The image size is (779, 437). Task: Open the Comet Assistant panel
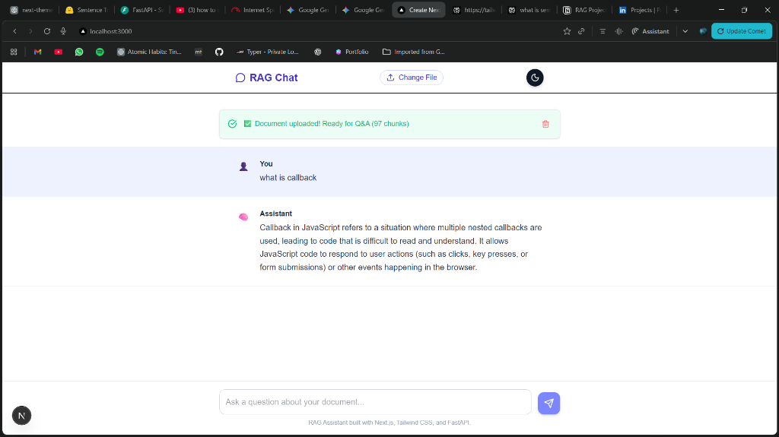[650, 31]
